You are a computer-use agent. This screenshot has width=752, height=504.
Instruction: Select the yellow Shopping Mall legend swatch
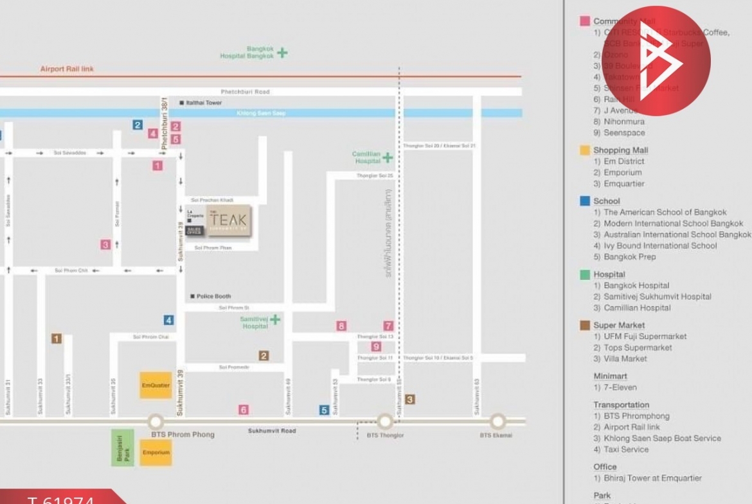[x=585, y=150]
